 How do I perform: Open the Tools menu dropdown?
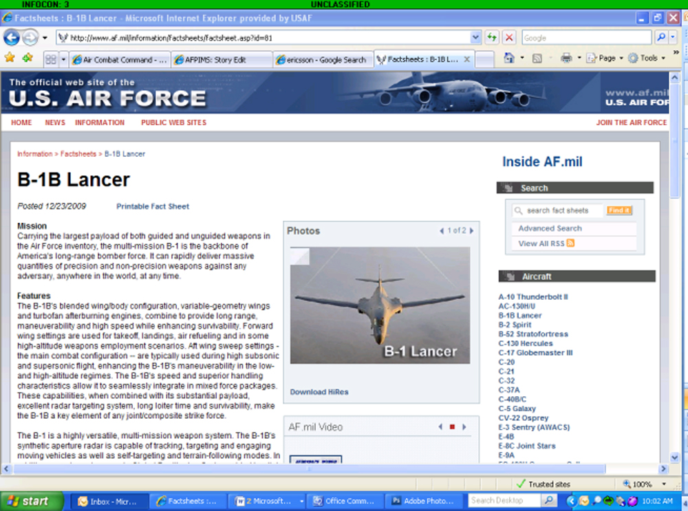pyautogui.click(x=649, y=58)
